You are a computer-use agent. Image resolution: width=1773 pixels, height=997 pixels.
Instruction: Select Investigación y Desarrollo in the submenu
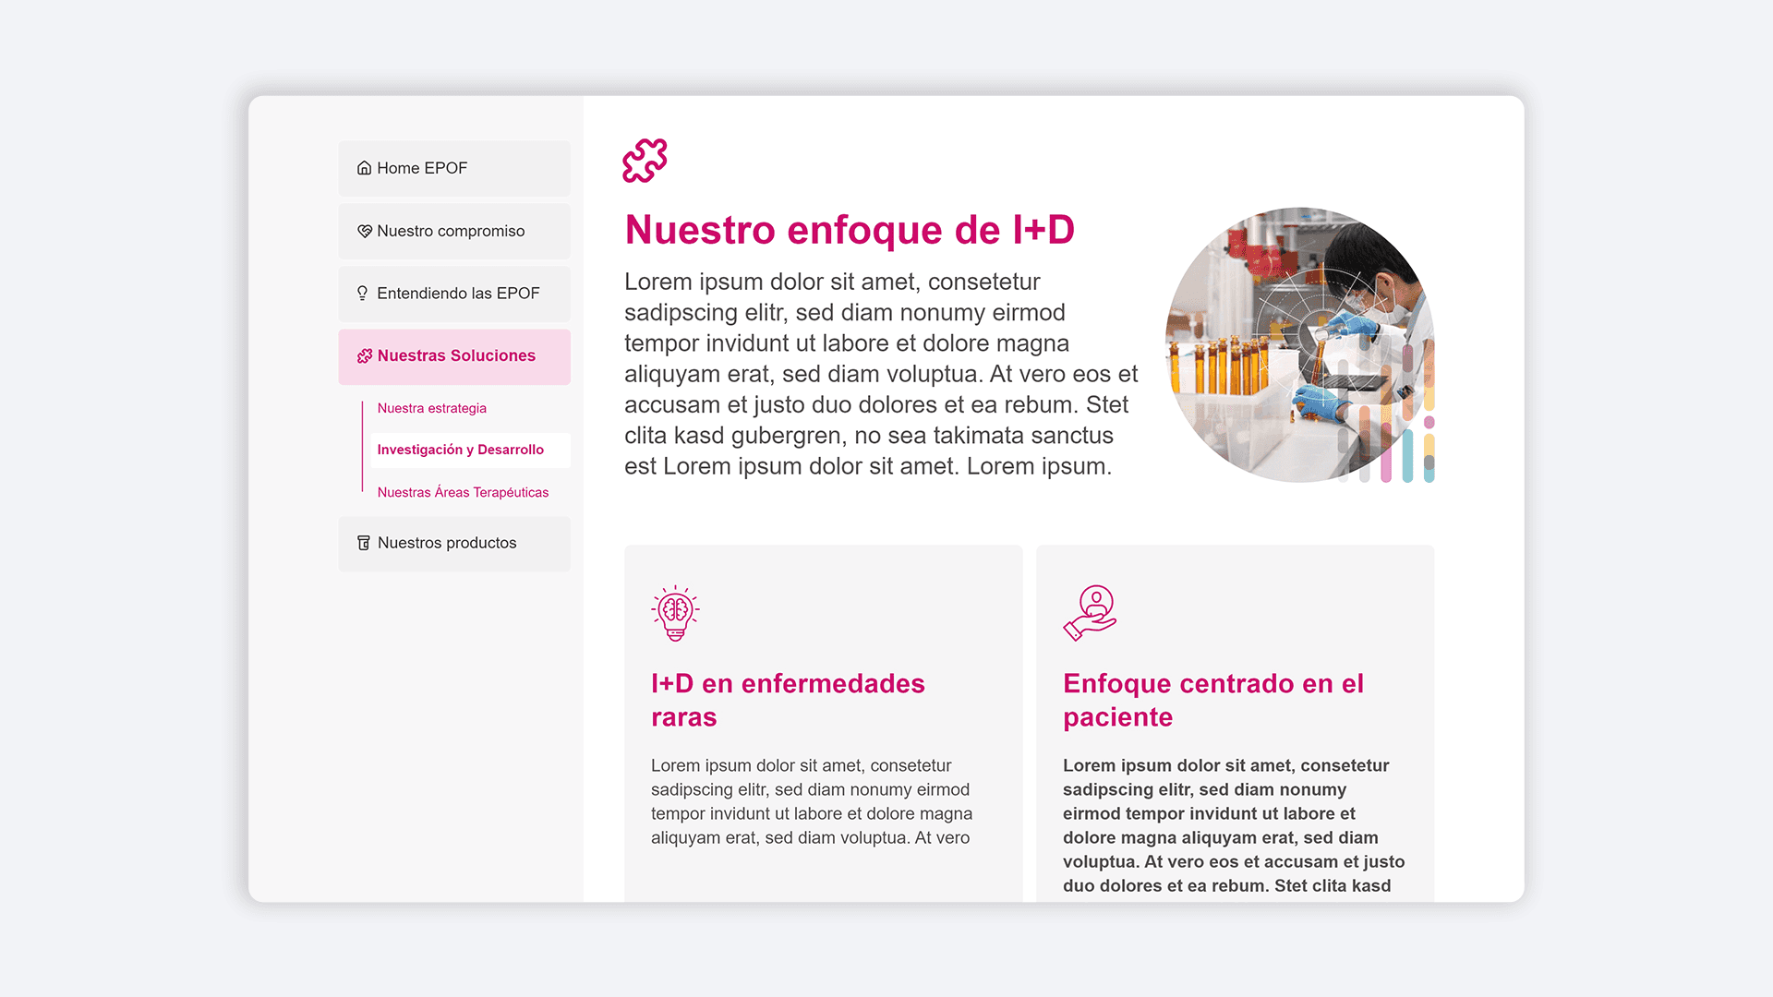pyautogui.click(x=460, y=450)
